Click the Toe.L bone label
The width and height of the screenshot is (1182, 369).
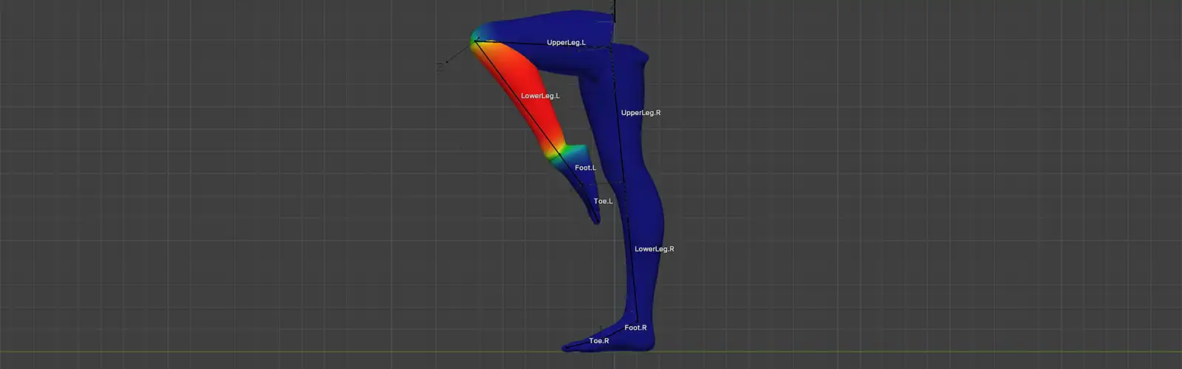point(603,201)
